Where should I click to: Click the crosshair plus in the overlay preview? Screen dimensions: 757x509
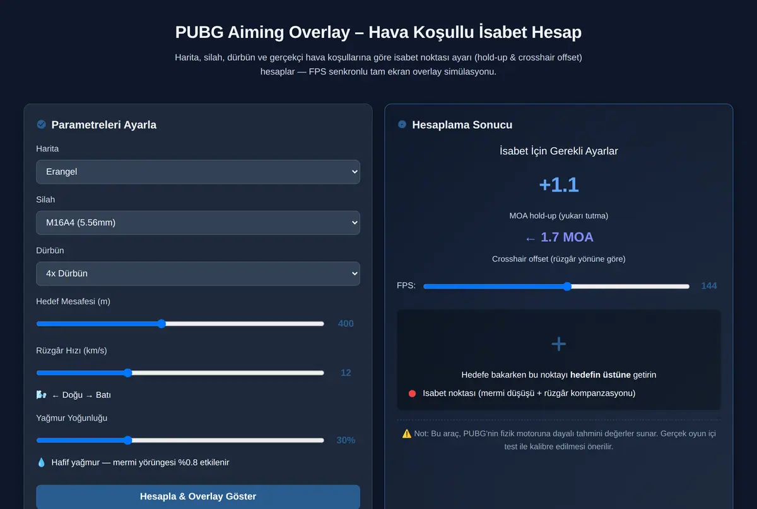[x=559, y=344]
